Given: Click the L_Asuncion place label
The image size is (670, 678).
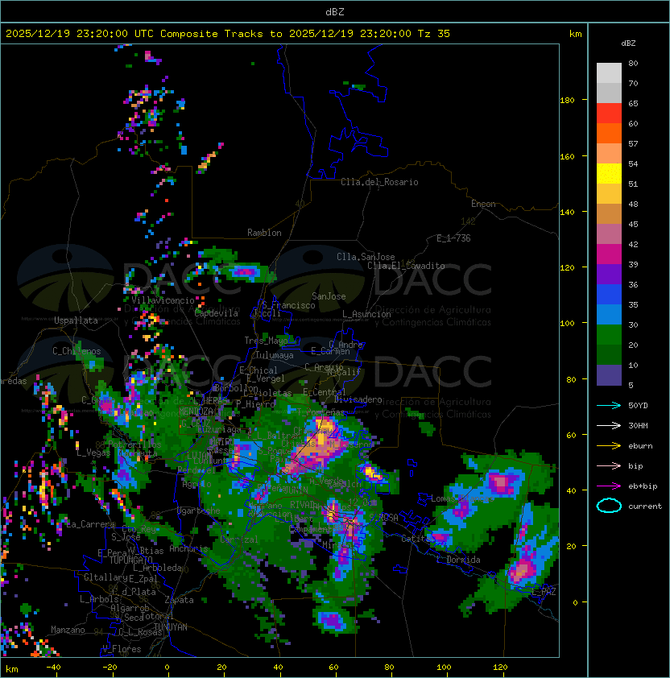Looking at the screenshot, I should coord(366,314).
